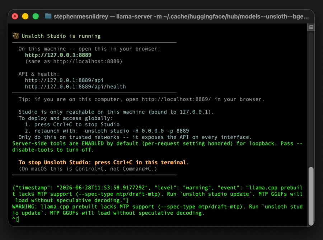323x240 pixels.
Task: Click 'disable-tools to turn off.' line
Action: coord(53,150)
